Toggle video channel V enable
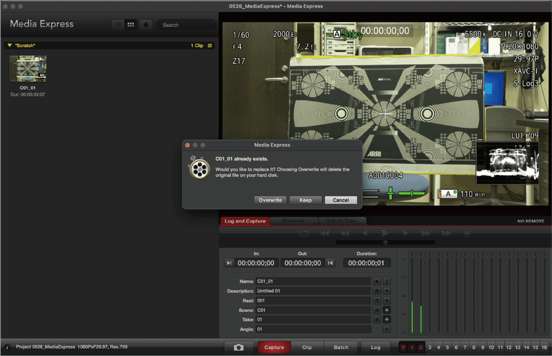The height and width of the screenshot is (356, 552). (403, 347)
